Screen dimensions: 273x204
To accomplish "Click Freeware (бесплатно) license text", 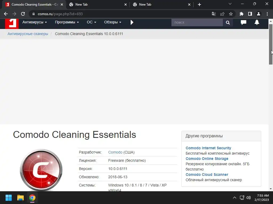I will (127, 160).
